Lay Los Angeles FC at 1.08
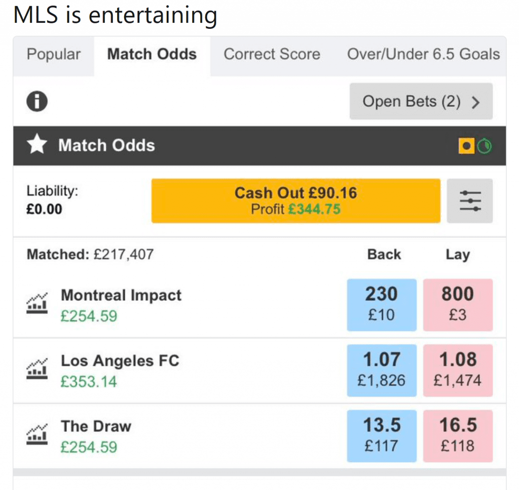This screenshot has height=490, width=519. [x=458, y=370]
